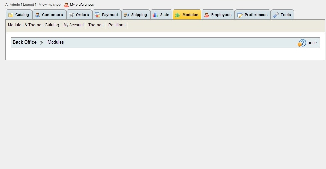Open the Employees tab
Viewport: 326px width, 169px height.
pyautogui.click(x=218, y=15)
